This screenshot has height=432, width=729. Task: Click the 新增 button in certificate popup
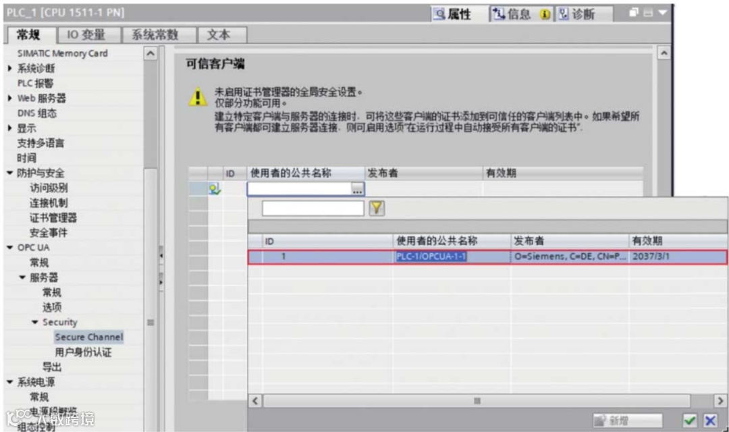(627, 421)
